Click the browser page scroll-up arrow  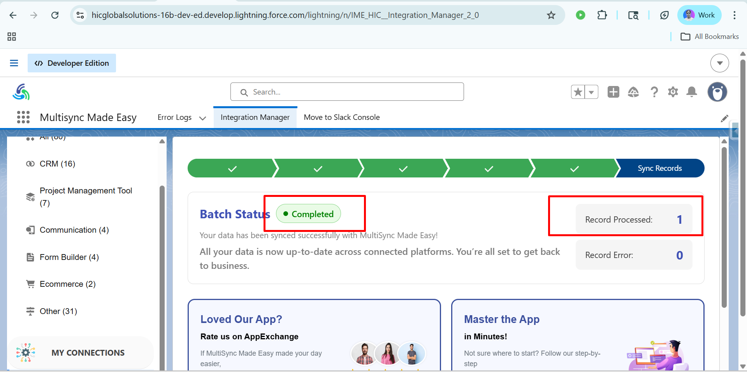pos(743,54)
